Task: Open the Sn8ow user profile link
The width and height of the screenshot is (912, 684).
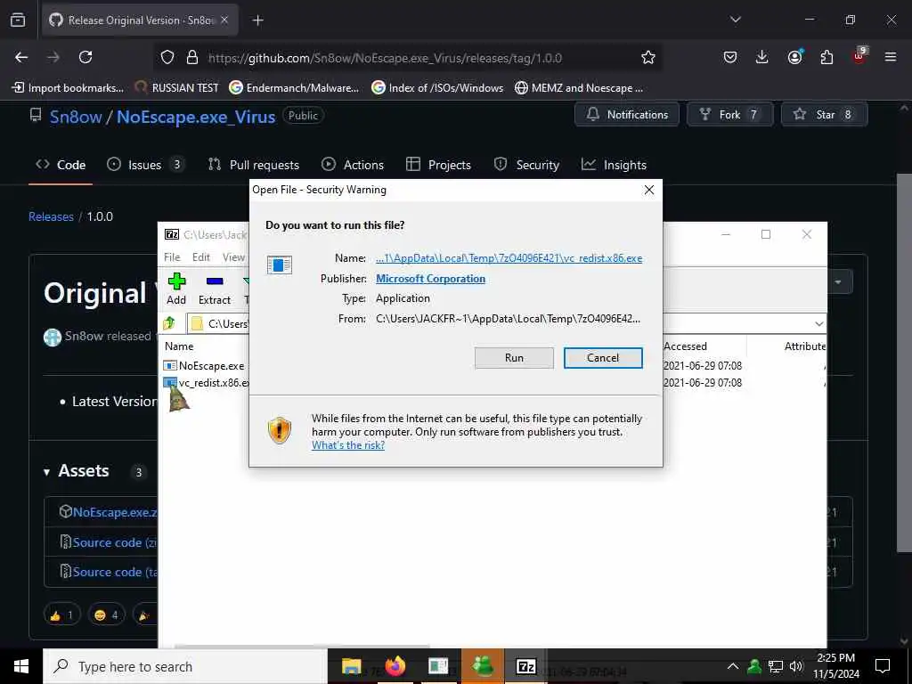Action: coord(76,117)
